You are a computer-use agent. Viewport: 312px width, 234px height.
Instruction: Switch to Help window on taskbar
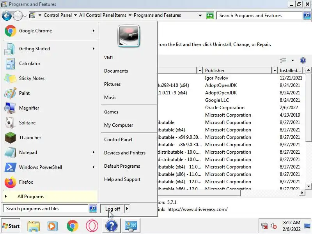tap(112, 226)
